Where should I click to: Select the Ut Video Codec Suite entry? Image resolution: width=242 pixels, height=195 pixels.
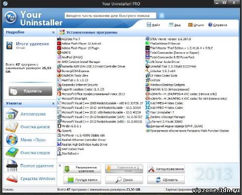pos(162,75)
